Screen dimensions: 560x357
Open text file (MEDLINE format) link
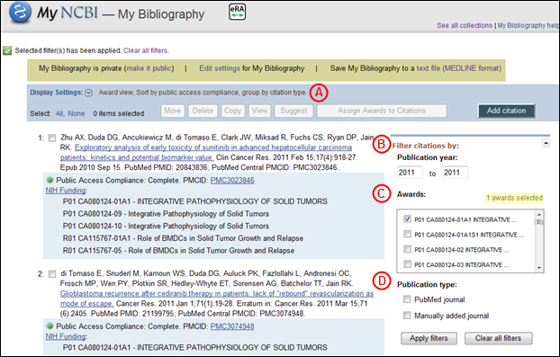[x=459, y=68]
